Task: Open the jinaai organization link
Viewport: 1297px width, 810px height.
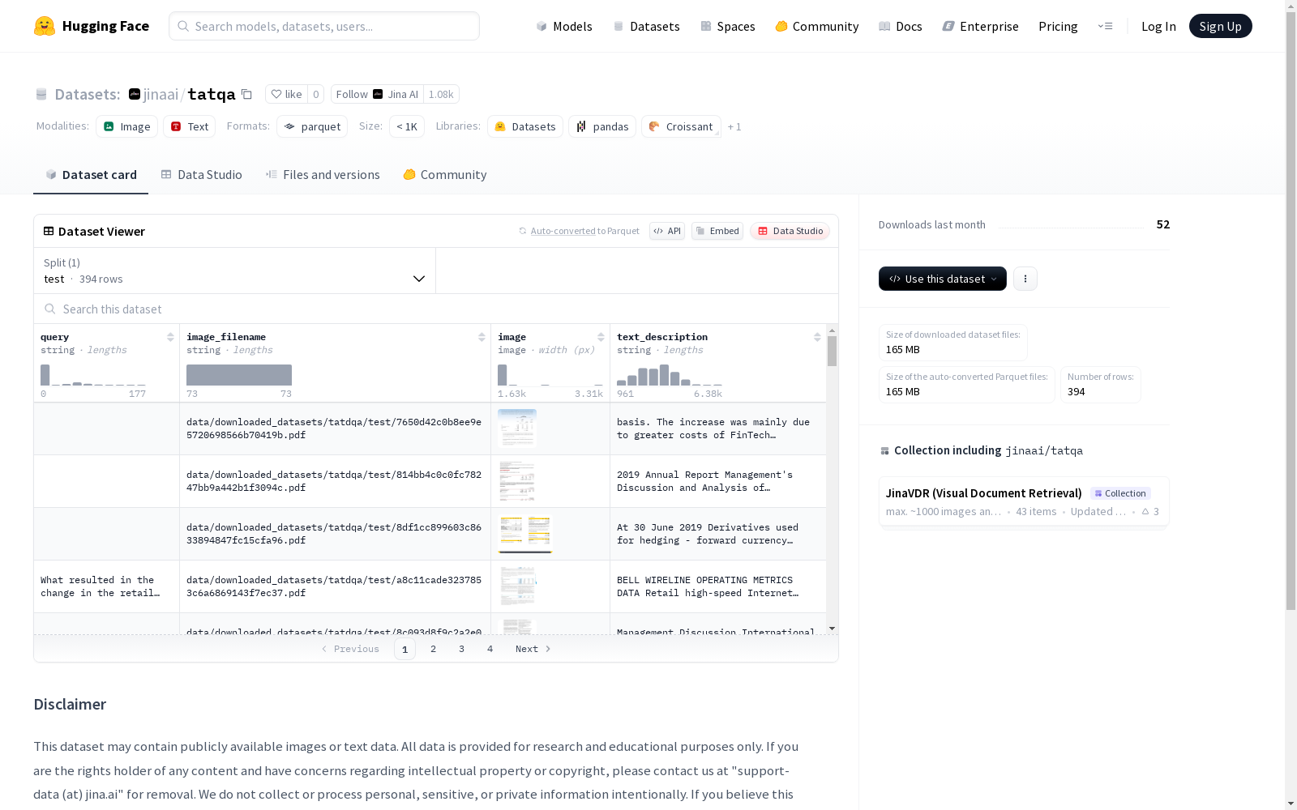Action: (161, 94)
